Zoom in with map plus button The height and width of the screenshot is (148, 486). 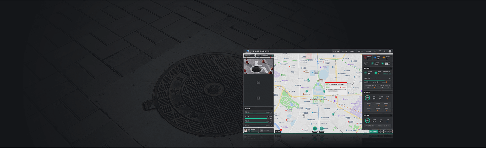[x=385, y=131]
